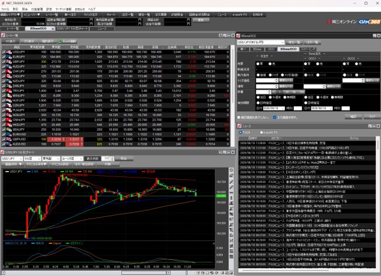Click horizontal scrollbar below the chart
Viewport: 381px width, 276px height.
[x=146, y=273]
